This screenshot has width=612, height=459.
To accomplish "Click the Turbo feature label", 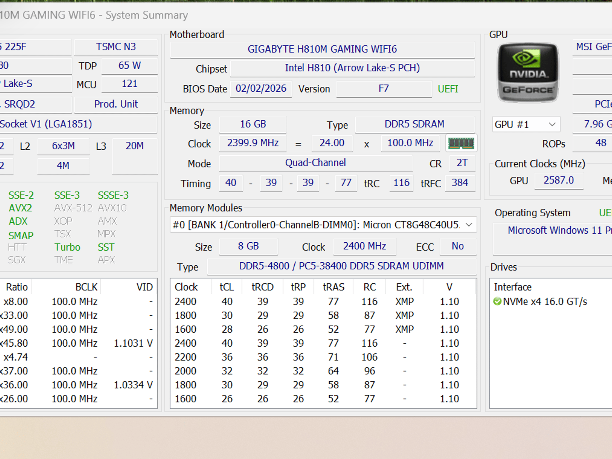I will click(x=67, y=247).
